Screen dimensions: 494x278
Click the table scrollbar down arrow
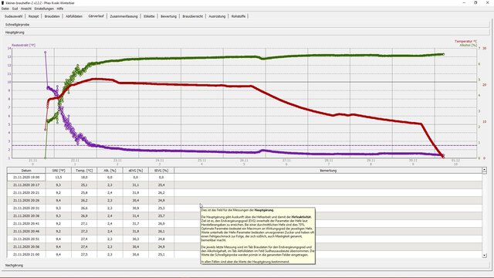(484, 256)
